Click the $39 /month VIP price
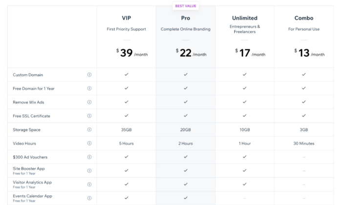 [x=132, y=53]
